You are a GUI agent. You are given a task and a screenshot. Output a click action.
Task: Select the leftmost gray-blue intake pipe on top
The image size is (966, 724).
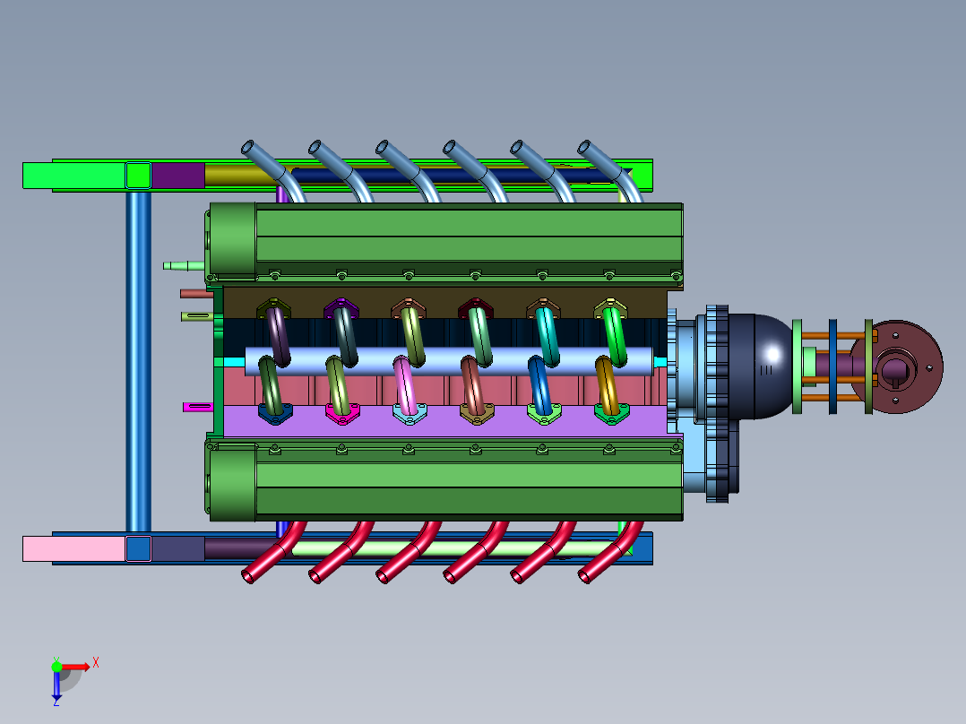[272, 170]
